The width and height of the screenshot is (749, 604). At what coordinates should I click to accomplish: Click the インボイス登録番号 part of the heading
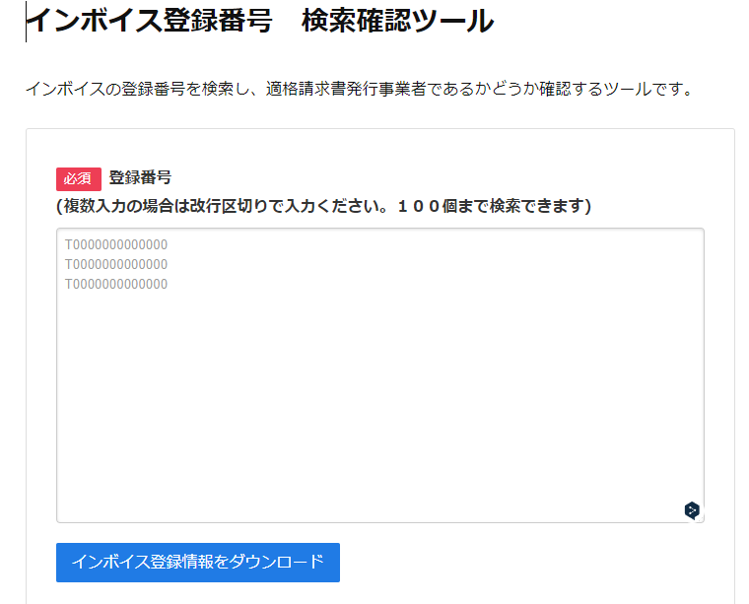(150, 21)
